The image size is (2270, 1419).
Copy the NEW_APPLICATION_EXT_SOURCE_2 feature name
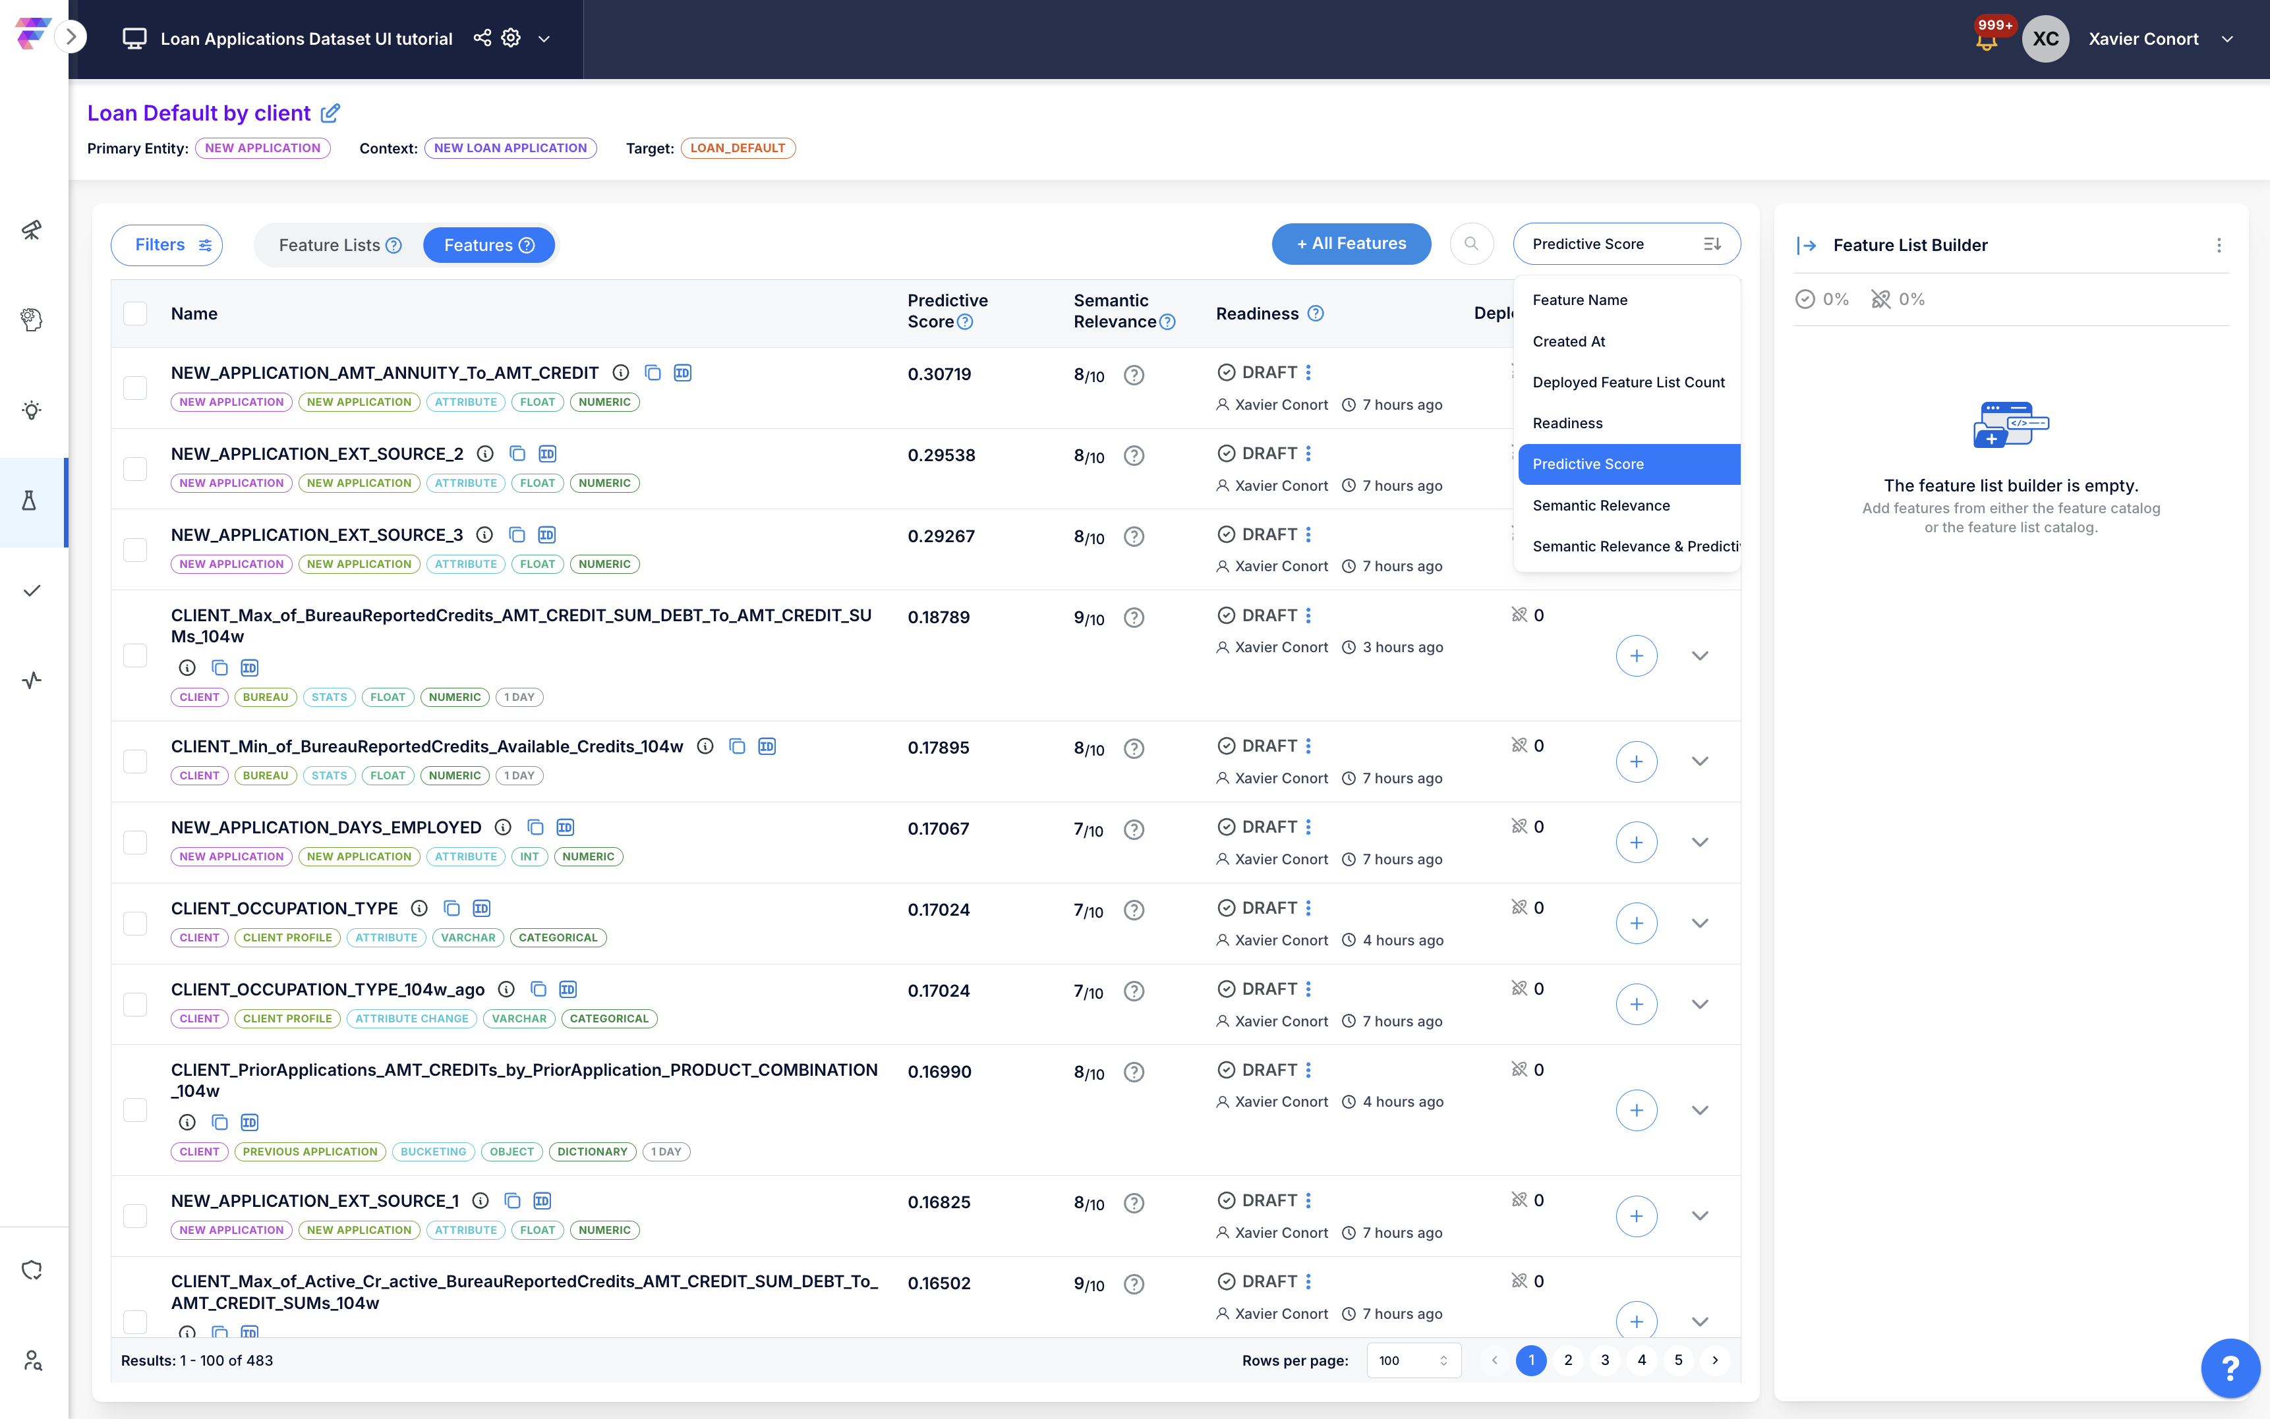(x=517, y=455)
